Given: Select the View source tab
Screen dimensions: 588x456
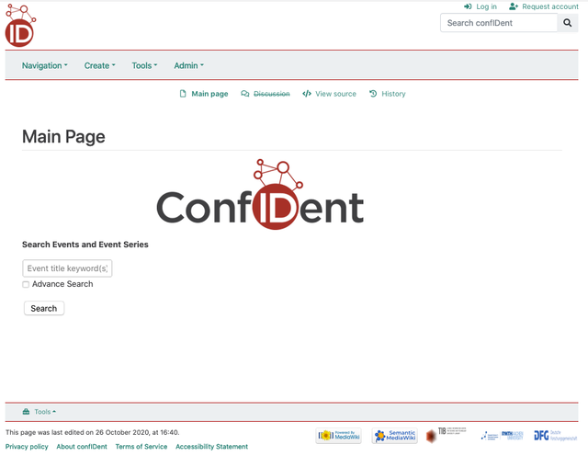Looking at the screenshot, I should click(x=329, y=94).
